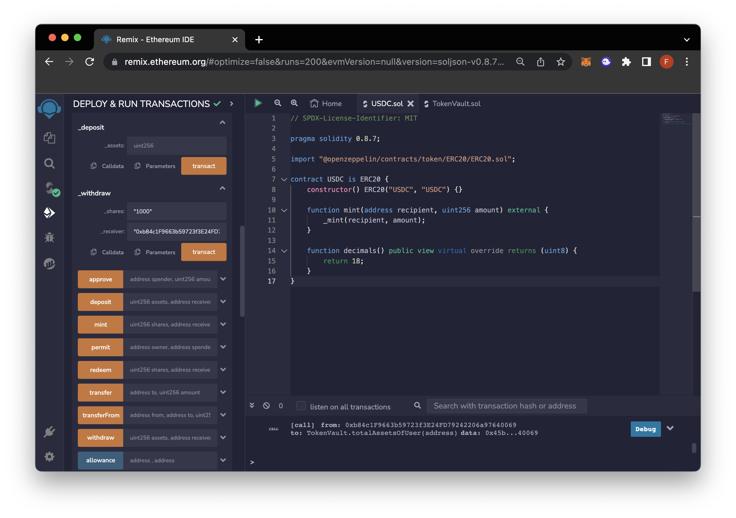Open the USDC.sol tab

tap(388, 103)
